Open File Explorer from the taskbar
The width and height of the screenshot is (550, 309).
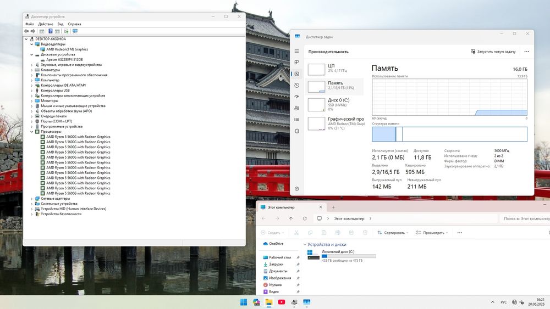269,302
